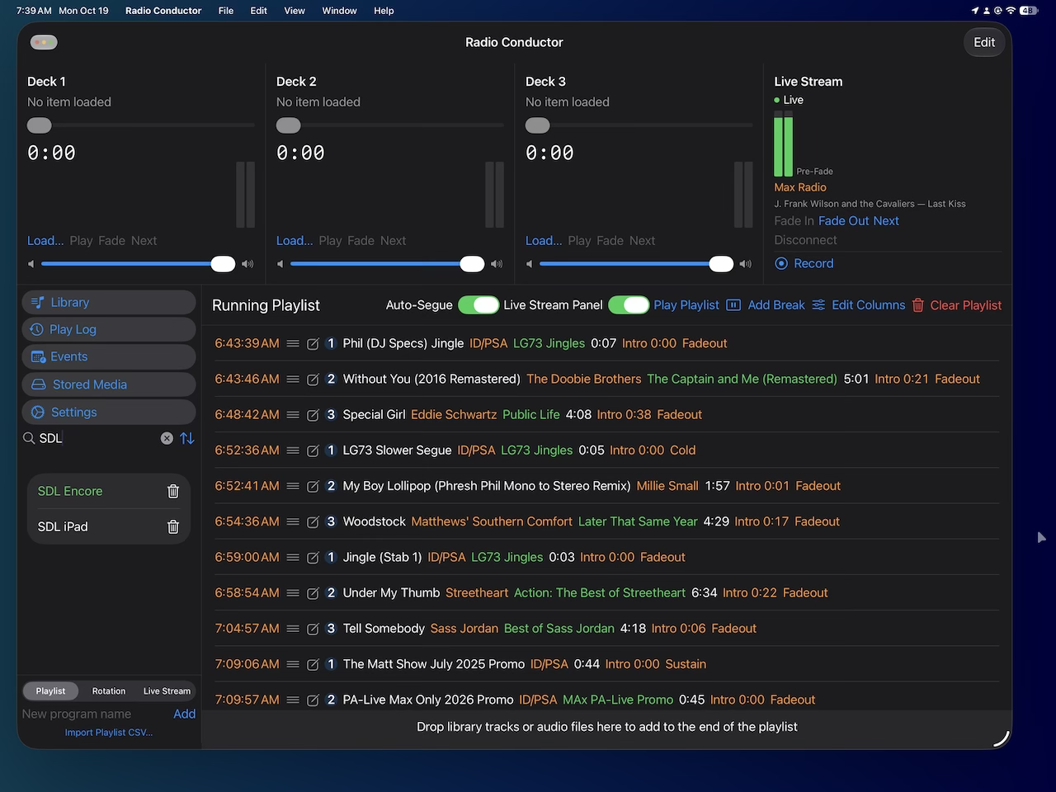Screen dimensions: 1056x792
Task: Open the Window menu
Action: point(339,11)
